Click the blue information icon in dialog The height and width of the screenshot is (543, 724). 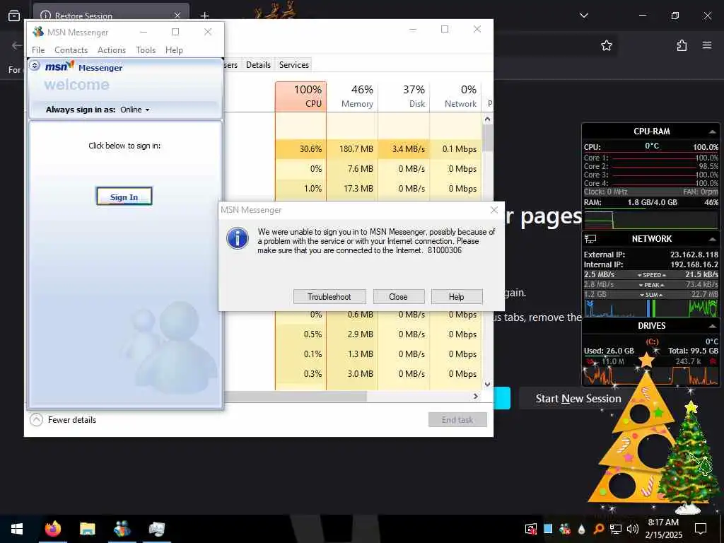238,238
